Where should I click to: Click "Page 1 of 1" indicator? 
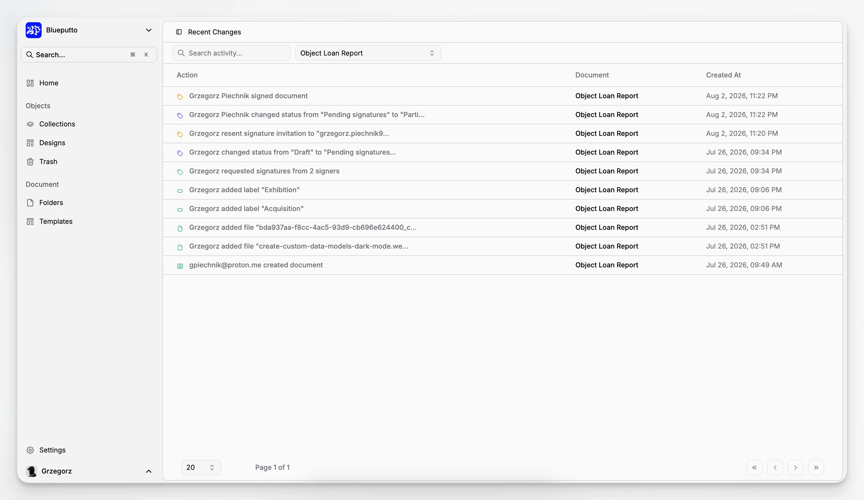click(272, 468)
